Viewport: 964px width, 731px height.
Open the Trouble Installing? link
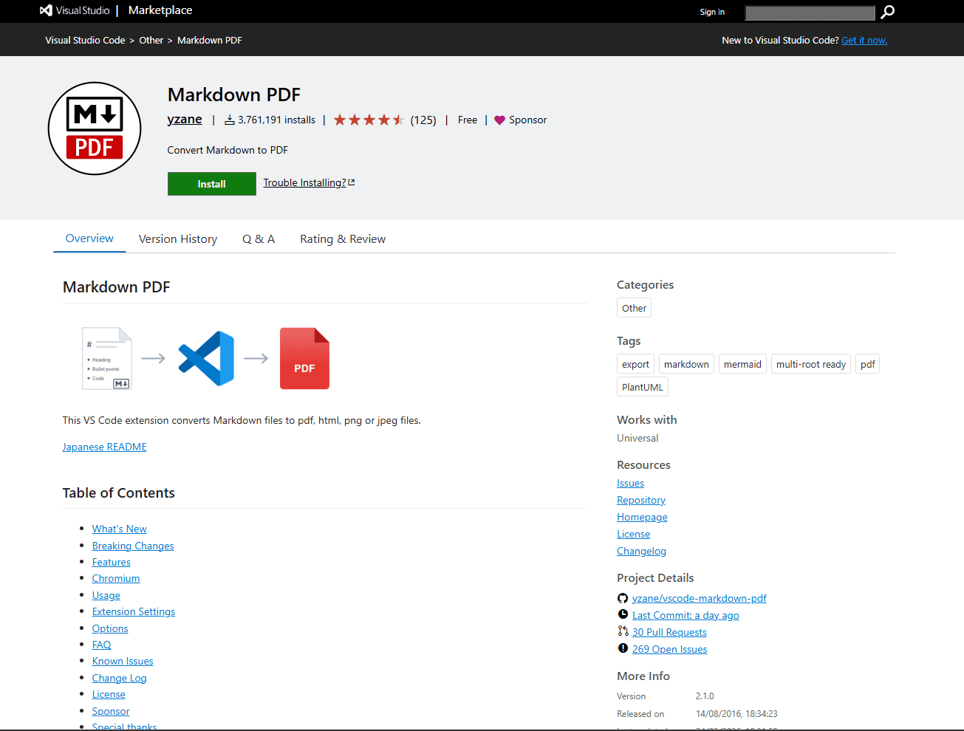coord(304,182)
